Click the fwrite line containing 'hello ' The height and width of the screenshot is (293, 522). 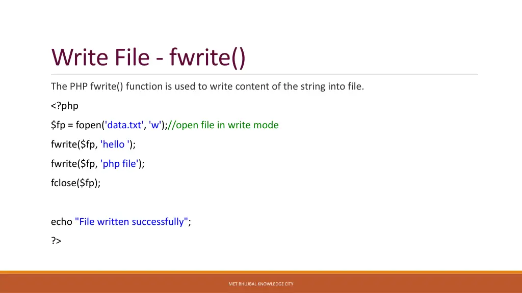pos(93,144)
